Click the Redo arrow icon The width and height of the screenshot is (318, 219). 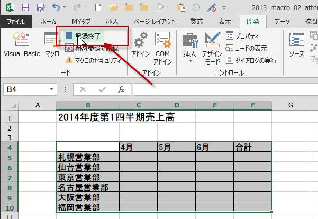[77, 7]
